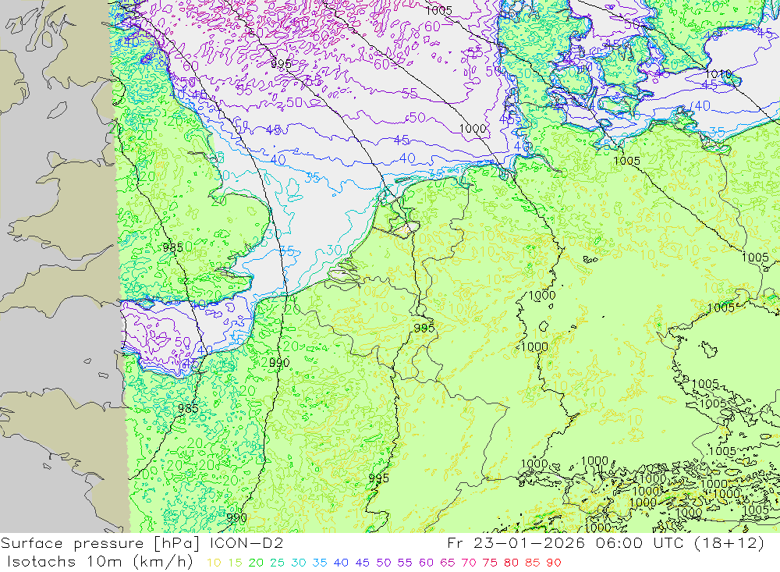Click the '25' legend value
The width and height of the screenshot is (780, 572).
277,563
